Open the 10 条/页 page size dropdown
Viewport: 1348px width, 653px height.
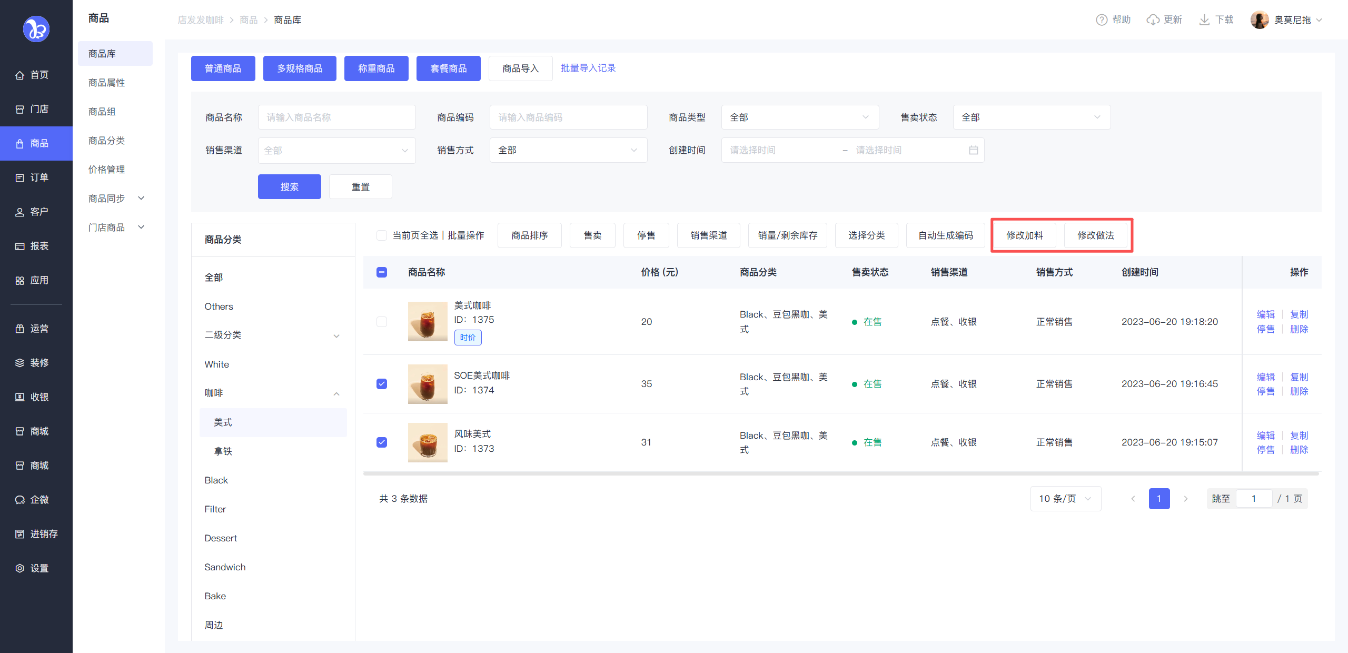1065,499
